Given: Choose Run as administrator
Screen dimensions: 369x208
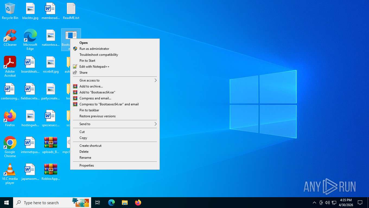Looking at the screenshot, I should (x=115, y=49).
